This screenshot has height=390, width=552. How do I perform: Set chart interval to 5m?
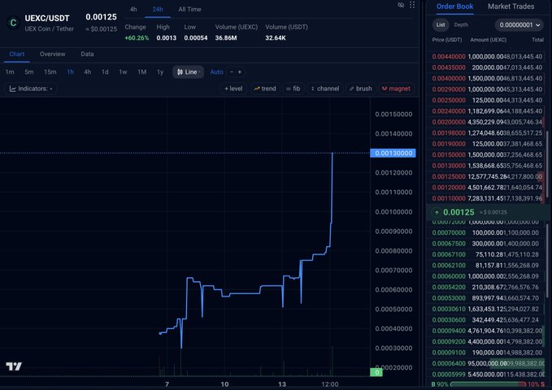pos(29,71)
